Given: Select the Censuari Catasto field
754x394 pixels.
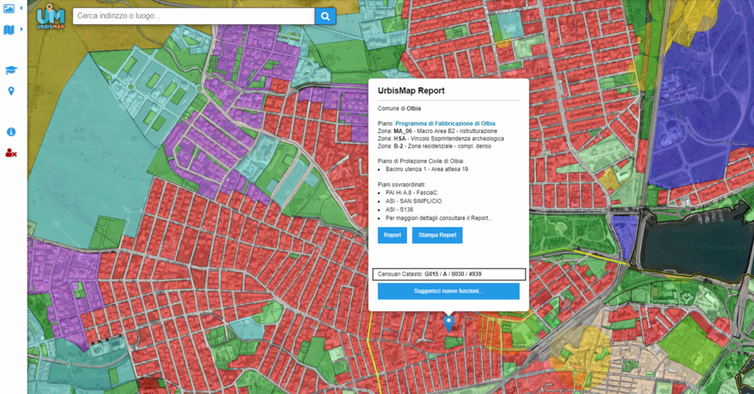Looking at the screenshot, I should pos(449,274).
